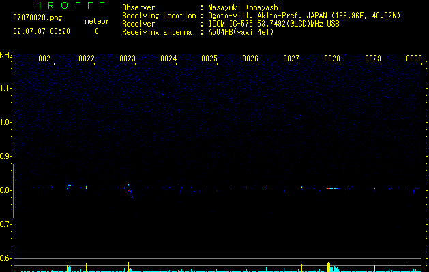This screenshot has width=429, height=272.
Task: Click the 0028 time marker
Action: (332, 58)
